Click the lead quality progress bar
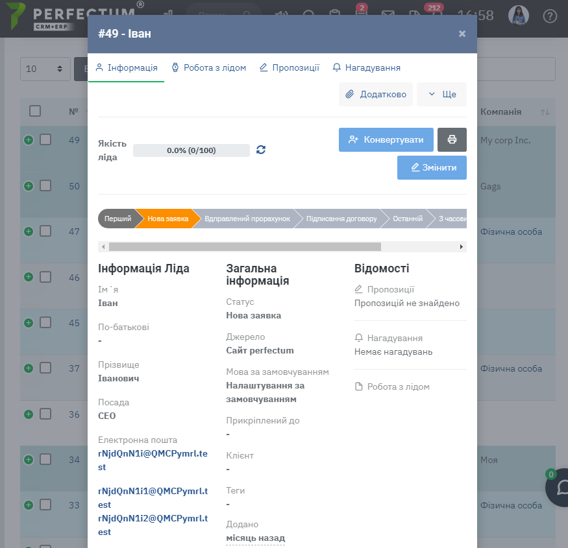Image resolution: width=568 pixels, height=548 pixels. pyautogui.click(x=191, y=150)
